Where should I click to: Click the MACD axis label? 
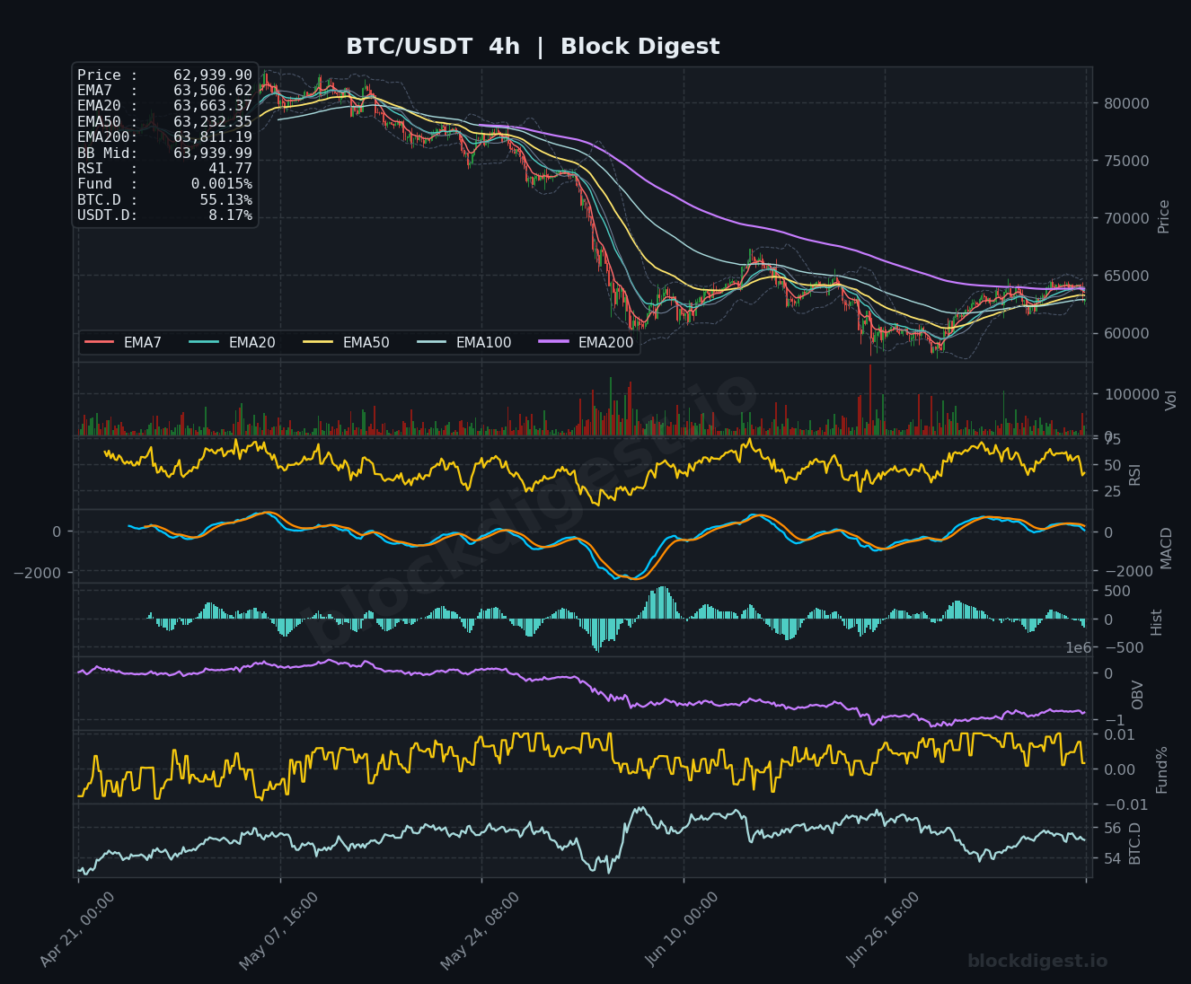click(1167, 548)
